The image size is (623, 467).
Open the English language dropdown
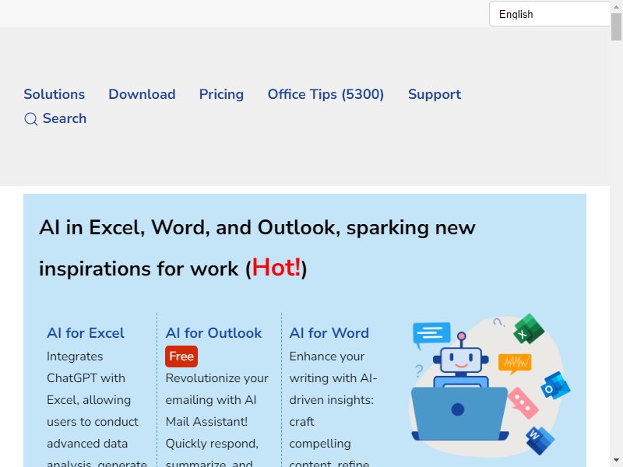[x=549, y=14]
